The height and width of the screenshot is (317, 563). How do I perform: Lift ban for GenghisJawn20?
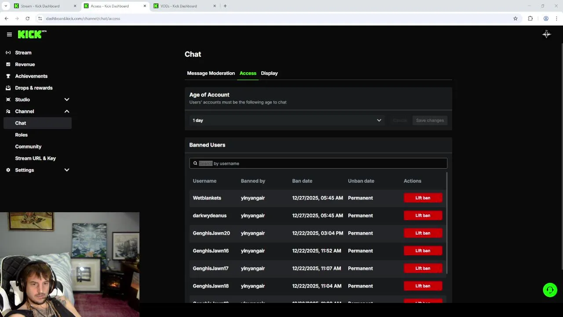click(423, 233)
